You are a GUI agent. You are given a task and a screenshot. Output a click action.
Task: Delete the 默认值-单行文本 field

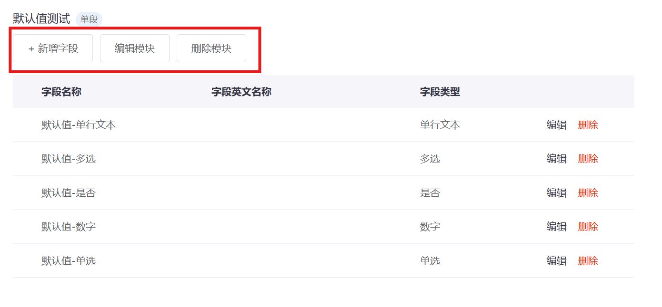click(x=588, y=125)
